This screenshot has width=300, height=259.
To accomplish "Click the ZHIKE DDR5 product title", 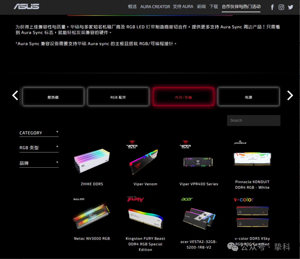I will point(92,184).
